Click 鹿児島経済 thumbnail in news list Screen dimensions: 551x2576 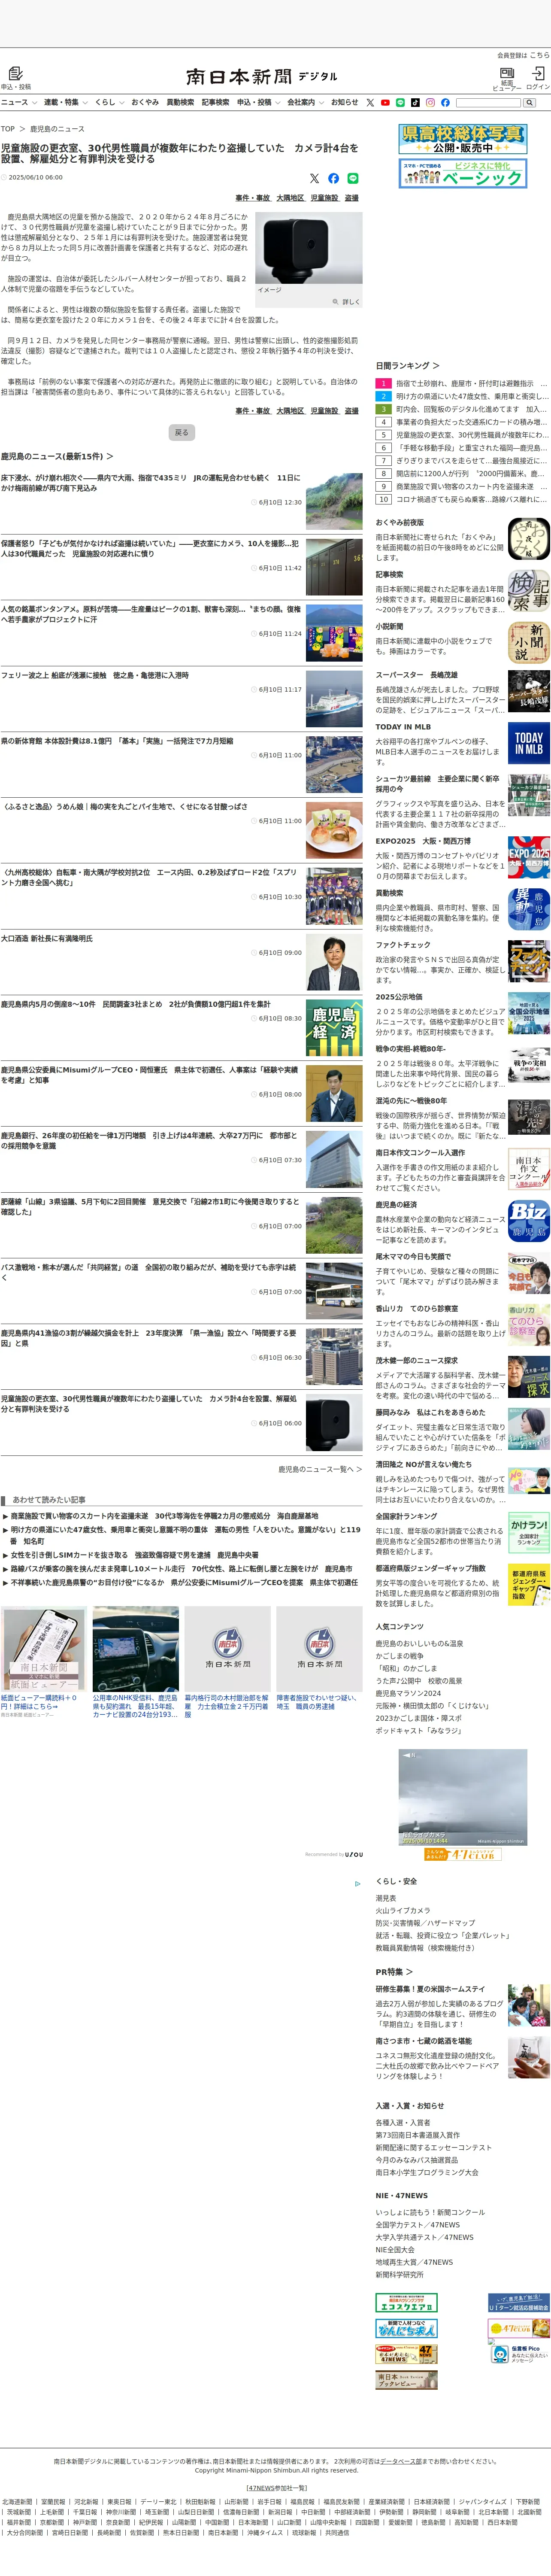pyautogui.click(x=334, y=1027)
